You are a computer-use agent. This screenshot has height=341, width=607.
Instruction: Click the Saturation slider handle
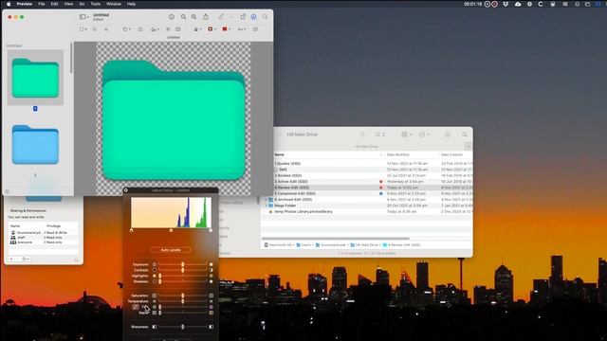pyautogui.click(x=183, y=296)
